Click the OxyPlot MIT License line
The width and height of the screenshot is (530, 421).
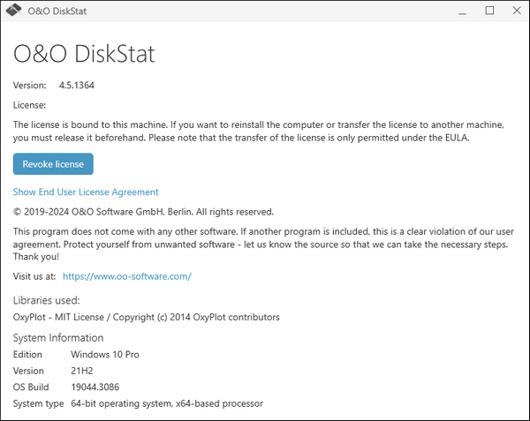pyautogui.click(x=146, y=317)
